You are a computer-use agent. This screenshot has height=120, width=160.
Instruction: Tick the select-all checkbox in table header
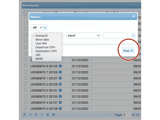(26, 12)
